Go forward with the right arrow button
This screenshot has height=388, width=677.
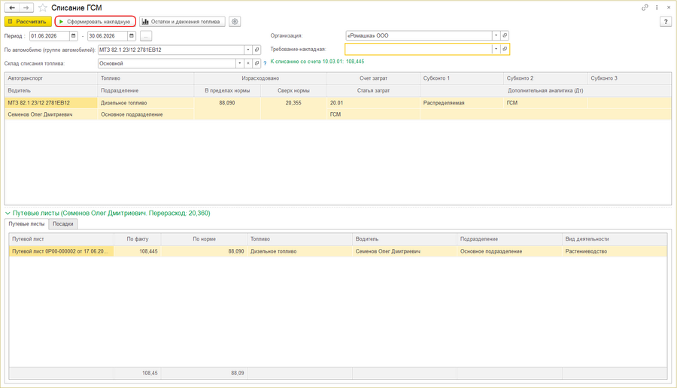point(26,8)
